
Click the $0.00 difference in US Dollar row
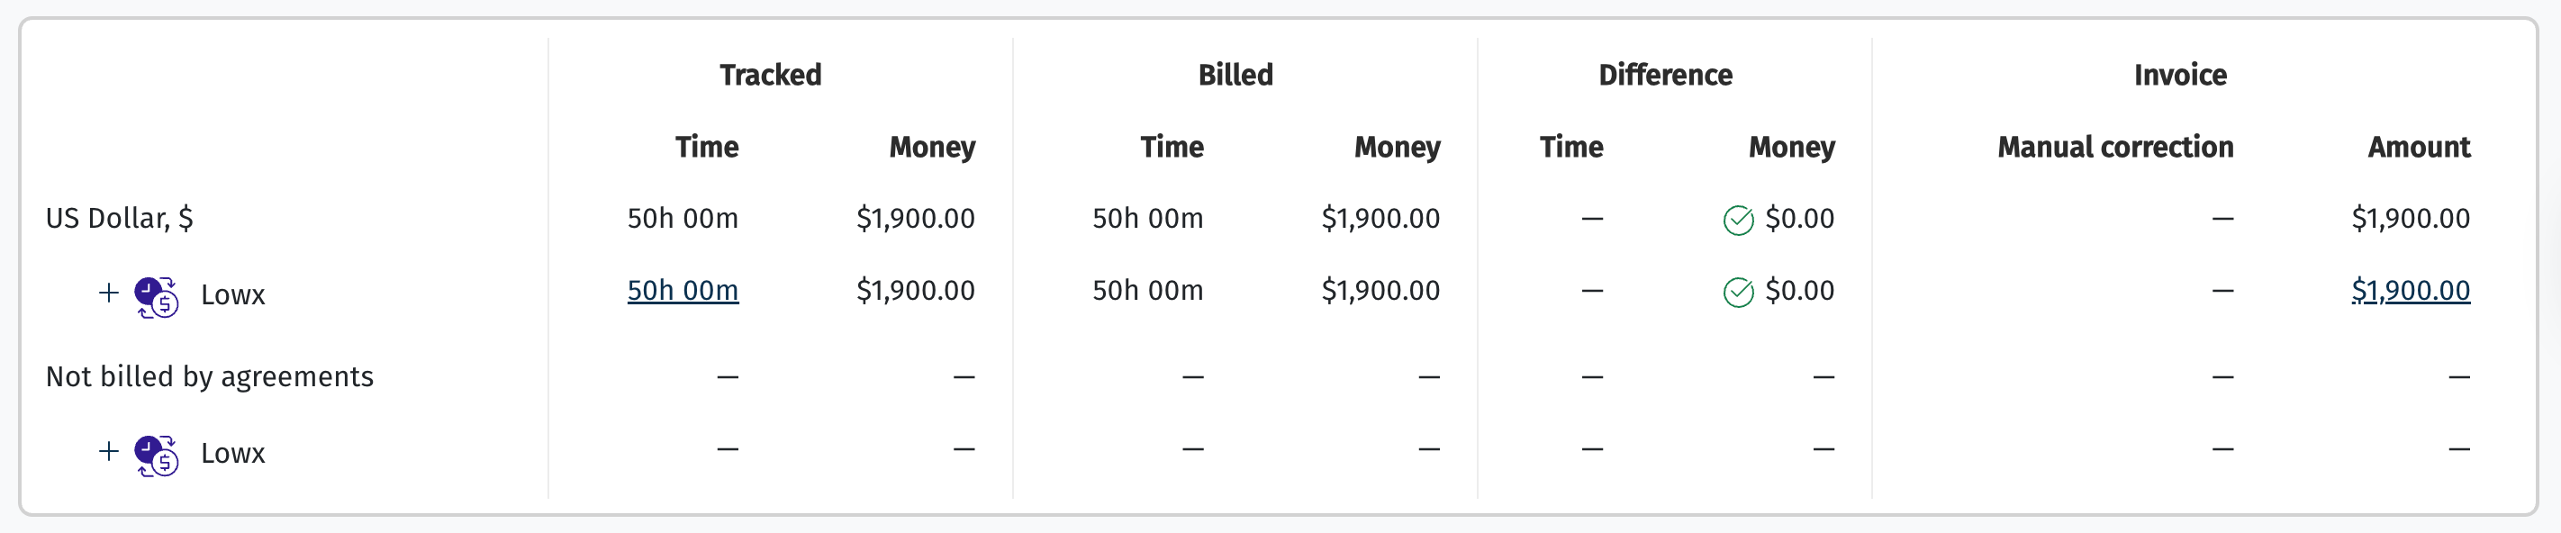click(1799, 218)
